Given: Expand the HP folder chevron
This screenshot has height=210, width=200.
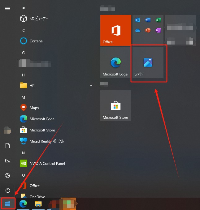Looking at the screenshot, I should [x=91, y=85].
